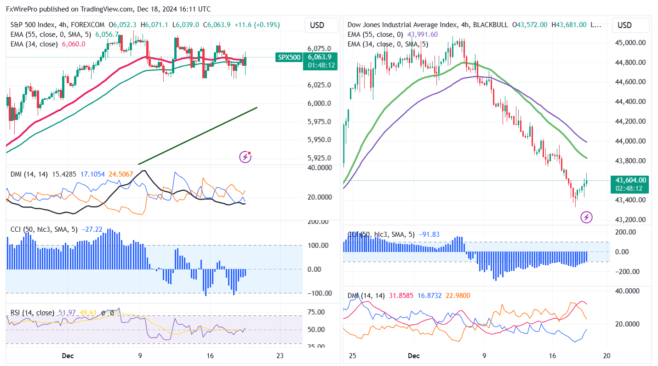Image resolution: width=658 pixels, height=366 pixels.
Task: Click the 23 date label on S&P time axis
Action: pyautogui.click(x=280, y=356)
